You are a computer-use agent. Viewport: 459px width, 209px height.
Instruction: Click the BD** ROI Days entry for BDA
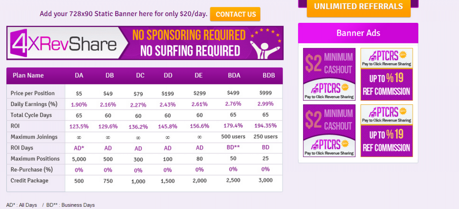[x=234, y=148]
